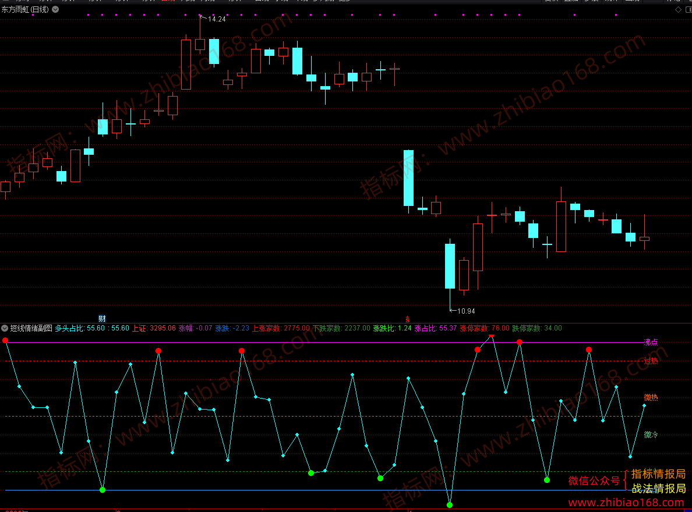
Task: Click the 沸点 level label
Action: tap(651, 342)
